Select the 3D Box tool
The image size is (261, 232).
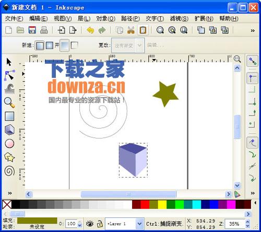tap(9, 130)
